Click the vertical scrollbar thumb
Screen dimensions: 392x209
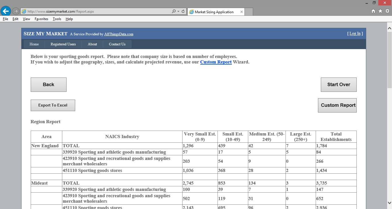click(389, 60)
